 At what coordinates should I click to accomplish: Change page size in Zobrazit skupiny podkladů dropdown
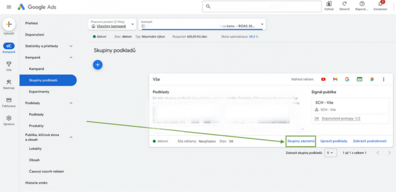[x=330, y=152]
